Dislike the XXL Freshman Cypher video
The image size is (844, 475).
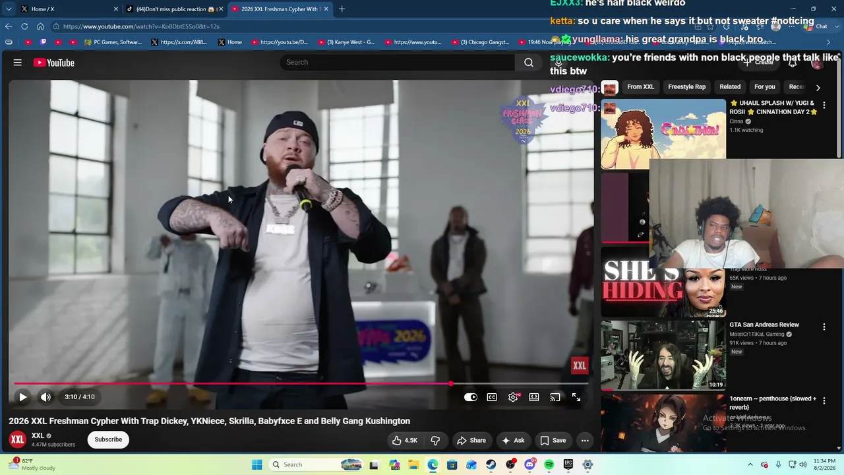pos(435,440)
